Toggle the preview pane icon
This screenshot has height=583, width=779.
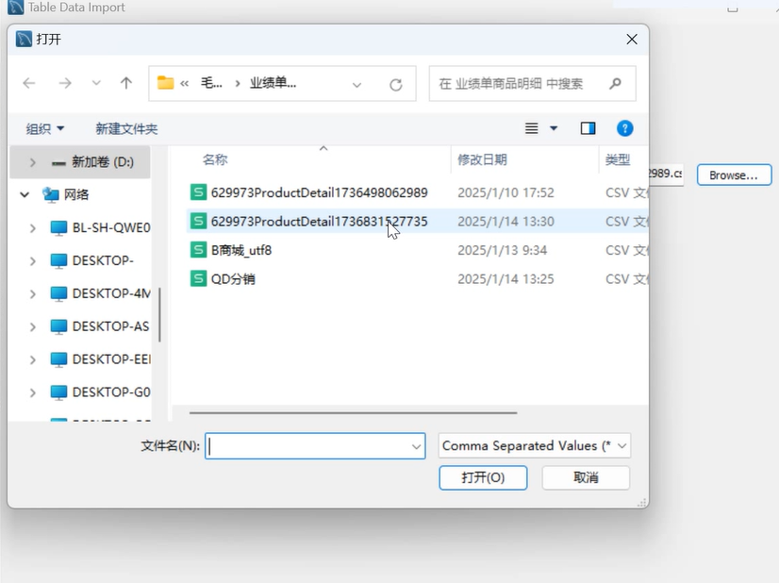(x=588, y=128)
